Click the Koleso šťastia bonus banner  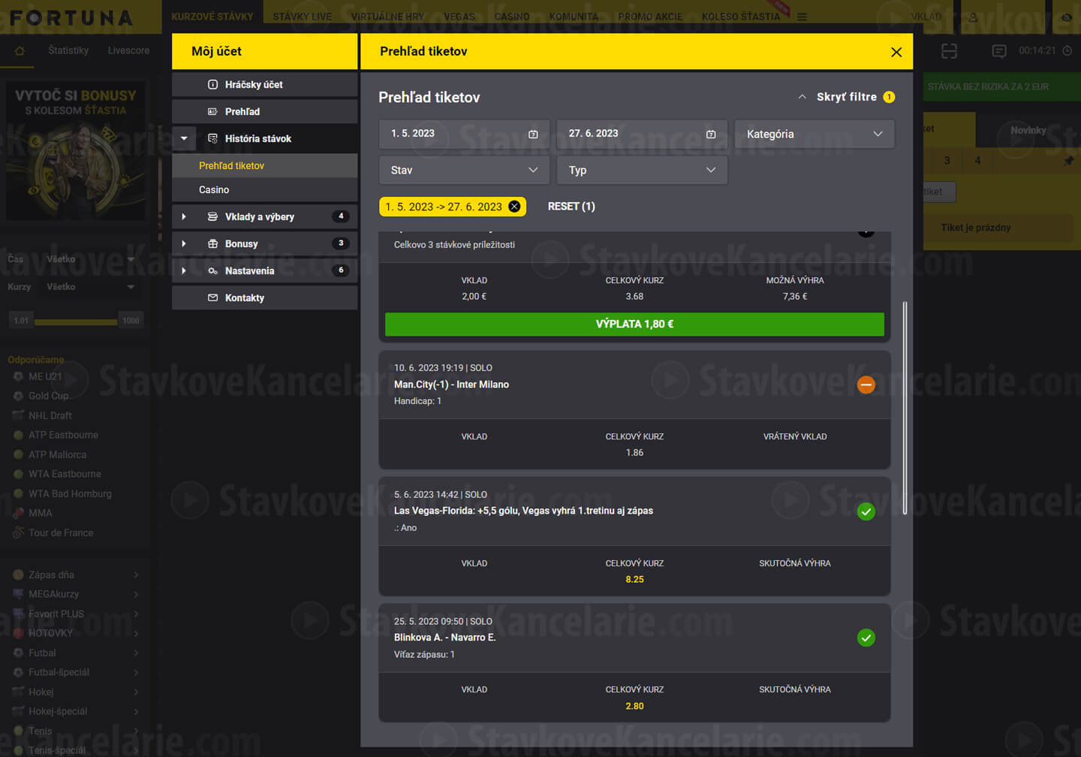click(x=76, y=150)
